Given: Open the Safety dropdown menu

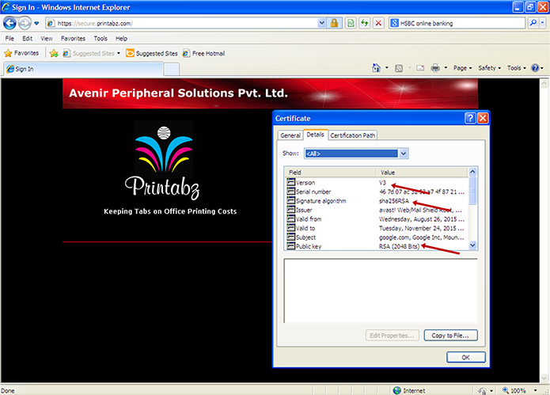Looking at the screenshot, I should (489, 68).
